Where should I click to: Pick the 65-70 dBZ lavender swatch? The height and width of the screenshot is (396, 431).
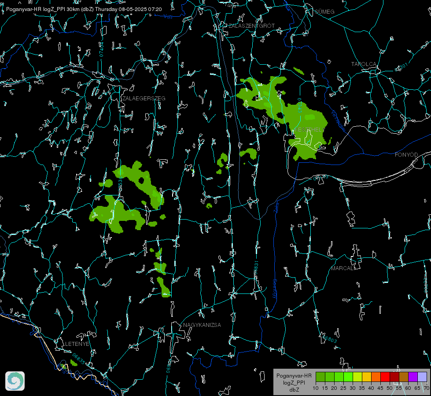[x=422, y=377]
